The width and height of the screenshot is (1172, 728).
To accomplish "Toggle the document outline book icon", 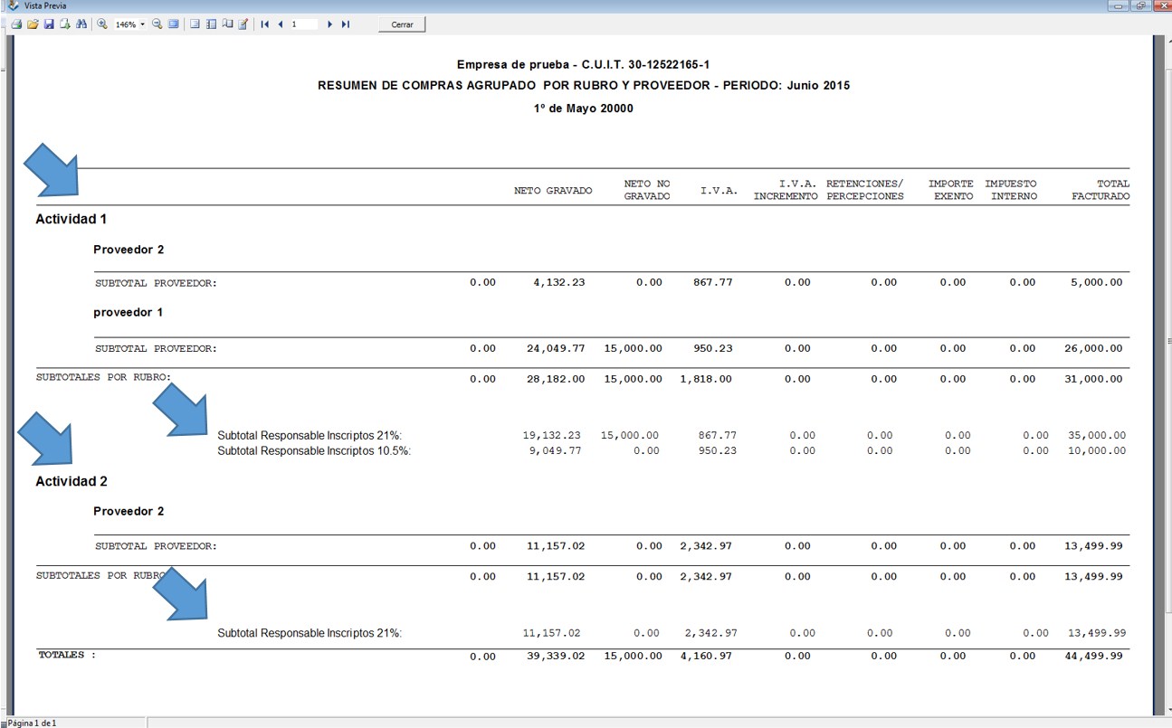I will click(x=227, y=24).
